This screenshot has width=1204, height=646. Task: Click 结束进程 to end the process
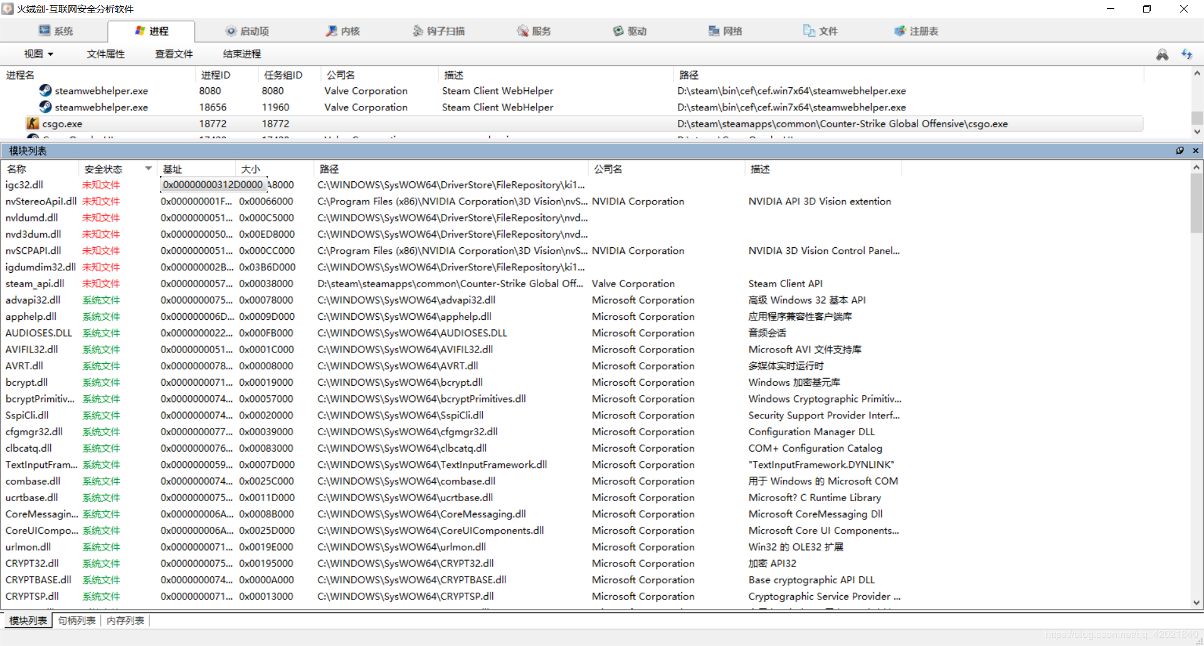[x=242, y=54]
